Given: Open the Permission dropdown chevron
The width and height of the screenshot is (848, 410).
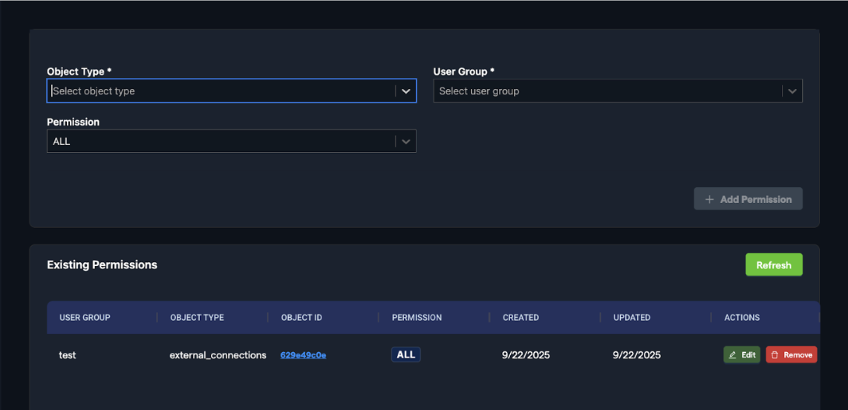Looking at the screenshot, I should point(405,141).
